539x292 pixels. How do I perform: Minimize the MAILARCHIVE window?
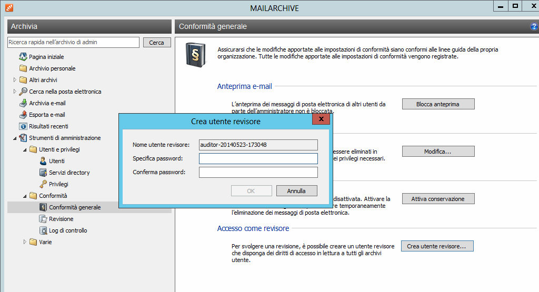pos(501,6)
